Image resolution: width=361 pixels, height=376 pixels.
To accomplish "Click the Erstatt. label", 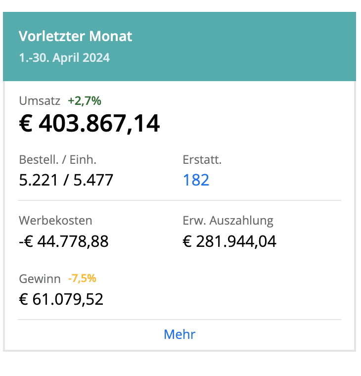I will (x=202, y=160).
